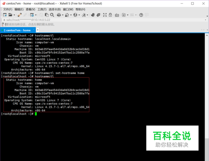Click the lock screen padlock icon

(x=110, y=15)
